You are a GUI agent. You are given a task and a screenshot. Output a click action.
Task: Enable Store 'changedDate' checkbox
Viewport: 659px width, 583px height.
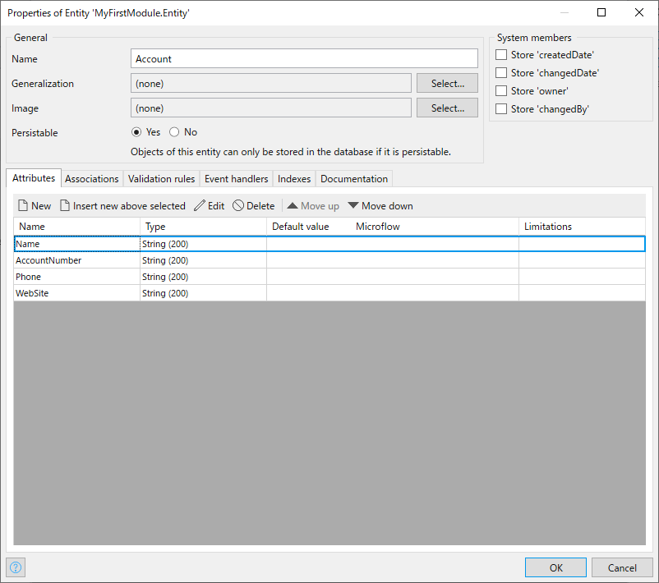click(501, 73)
